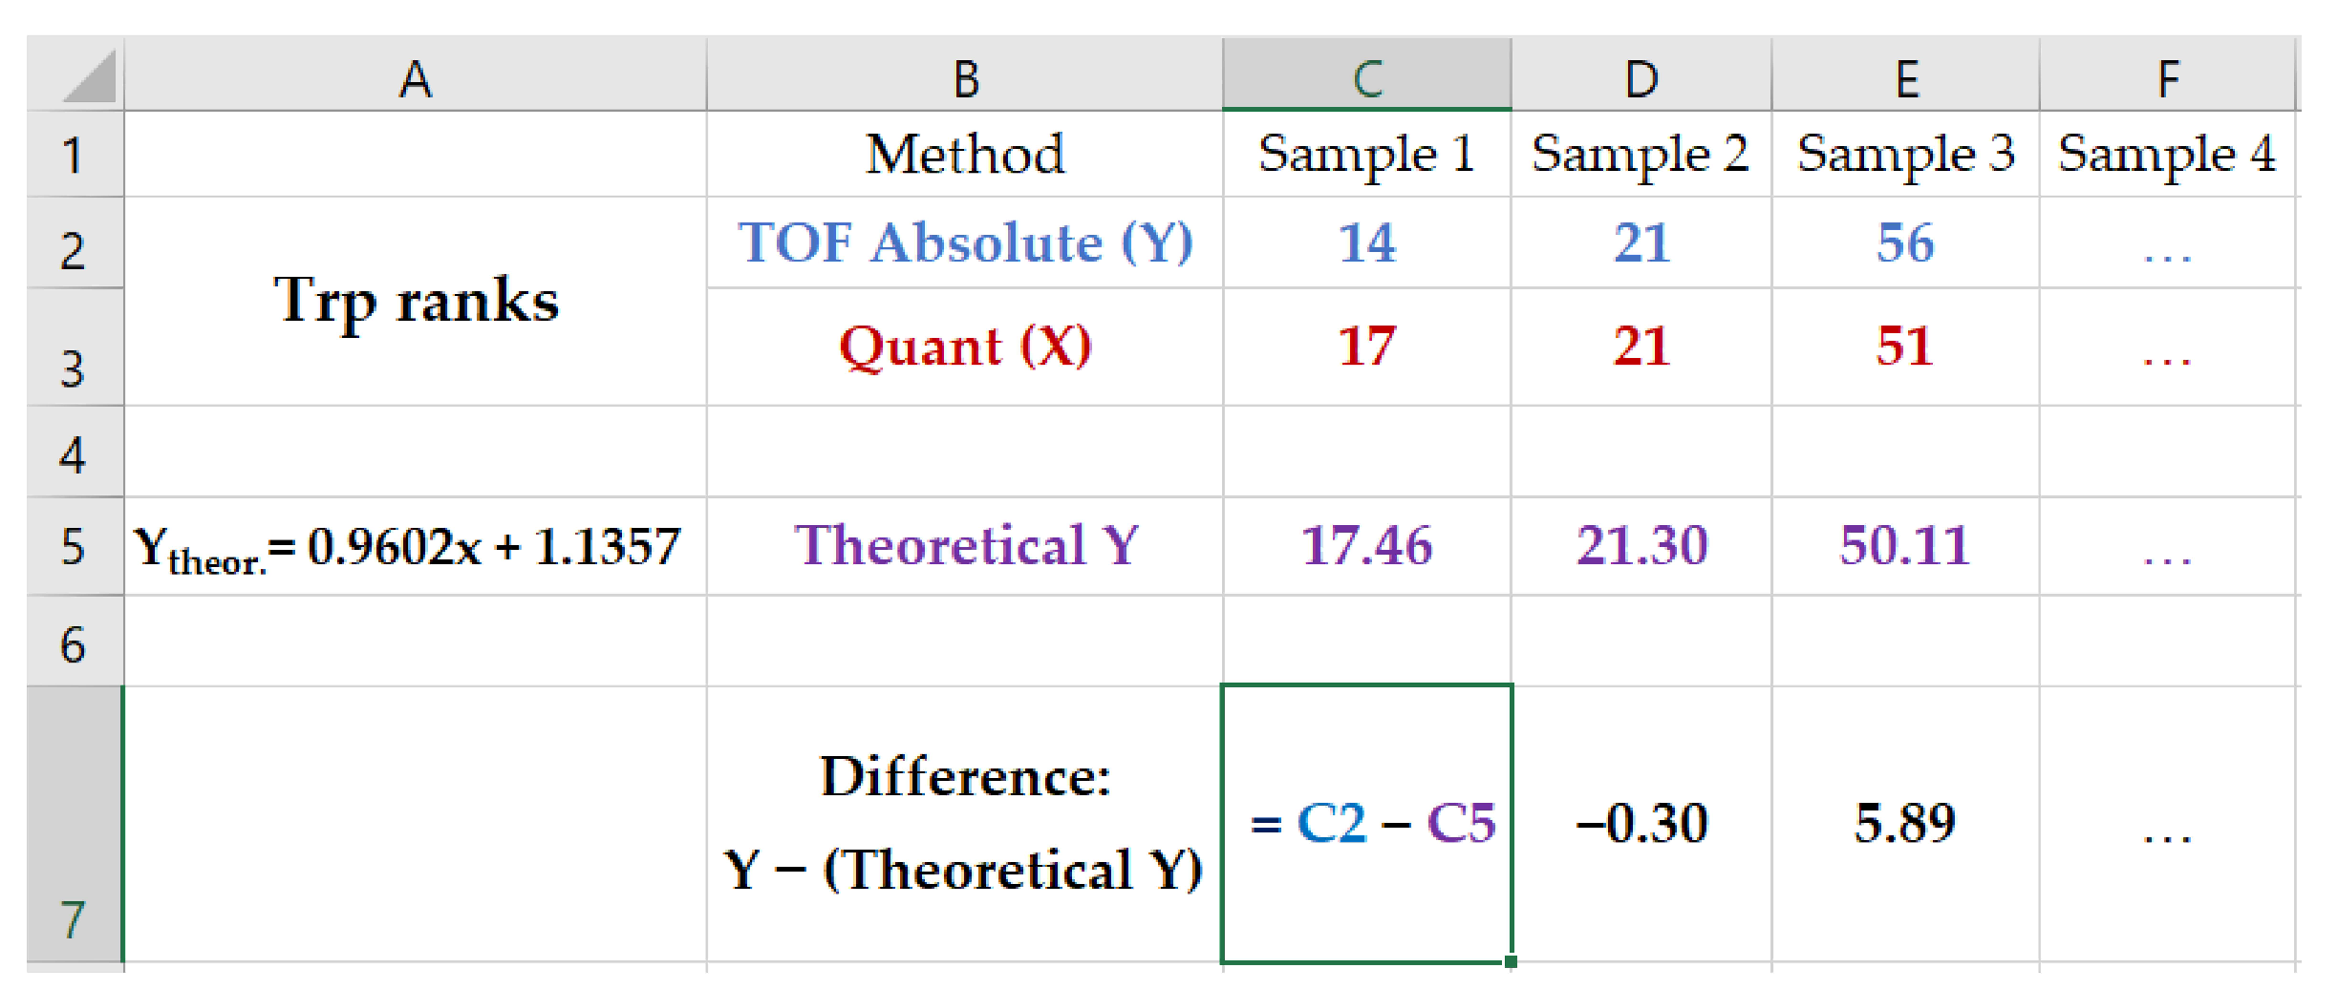The width and height of the screenshot is (2338, 989).
Task: Select the 'TOF Absolute (Y)' cell
Action: (x=965, y=242)
